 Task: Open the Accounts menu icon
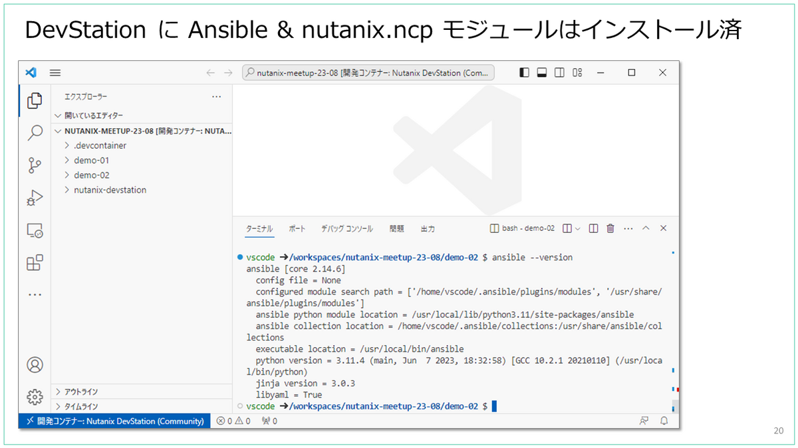tap(35, 364)
